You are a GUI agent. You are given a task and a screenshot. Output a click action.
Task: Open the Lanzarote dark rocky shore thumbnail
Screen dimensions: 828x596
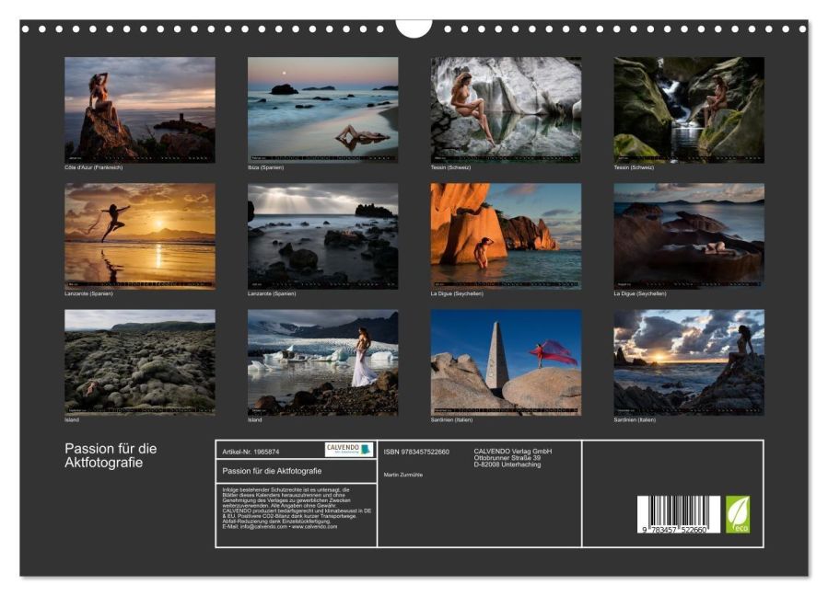322,235
